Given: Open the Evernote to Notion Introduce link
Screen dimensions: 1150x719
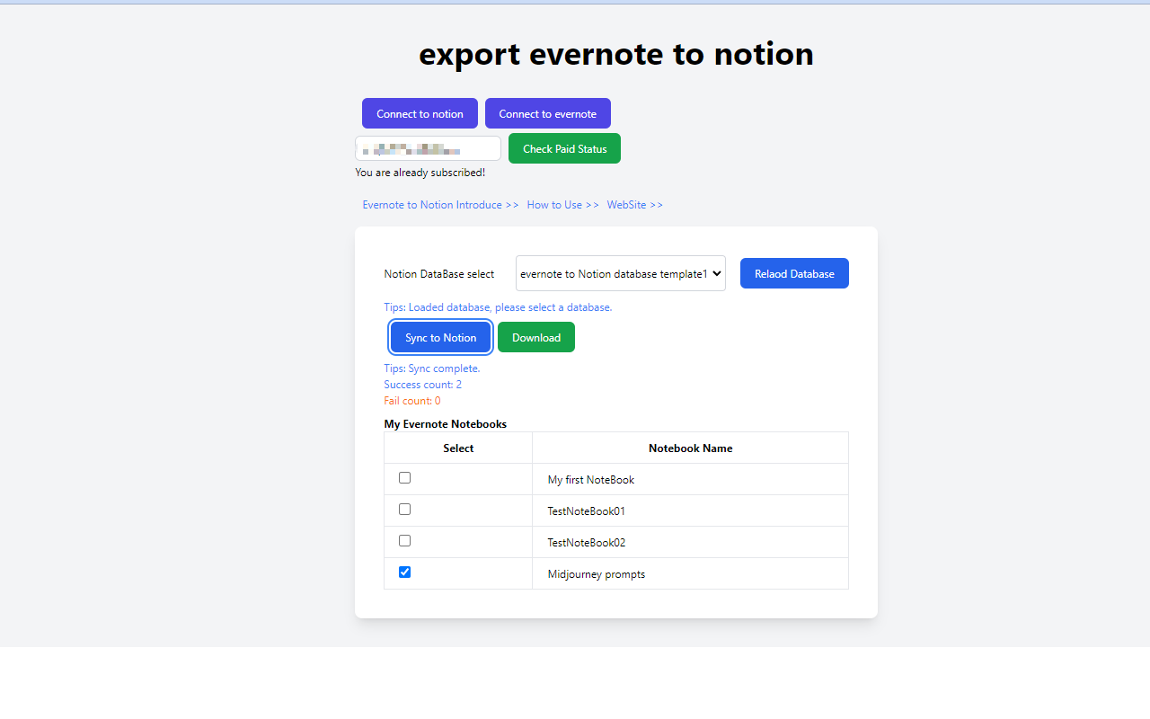Looking at the screenshot, I should click(440, 205).
